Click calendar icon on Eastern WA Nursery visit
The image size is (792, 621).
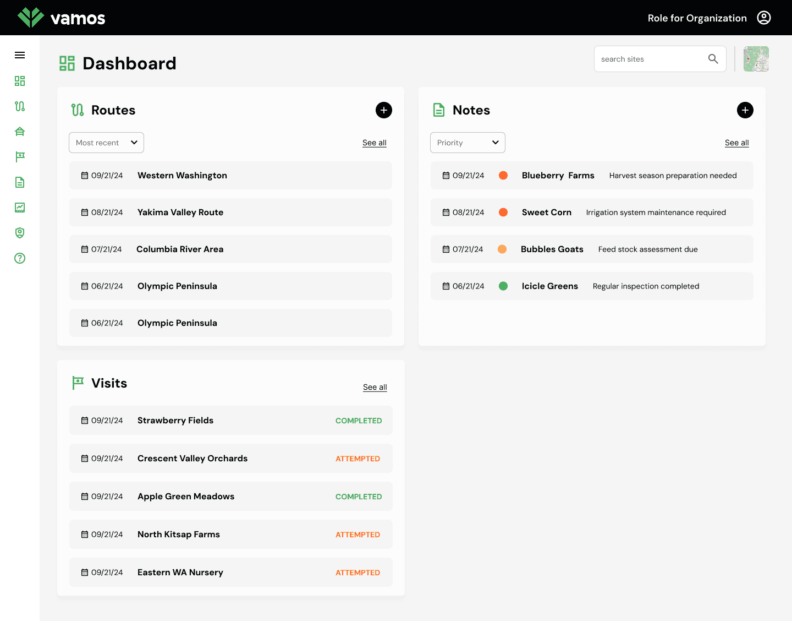click(85, 573)
